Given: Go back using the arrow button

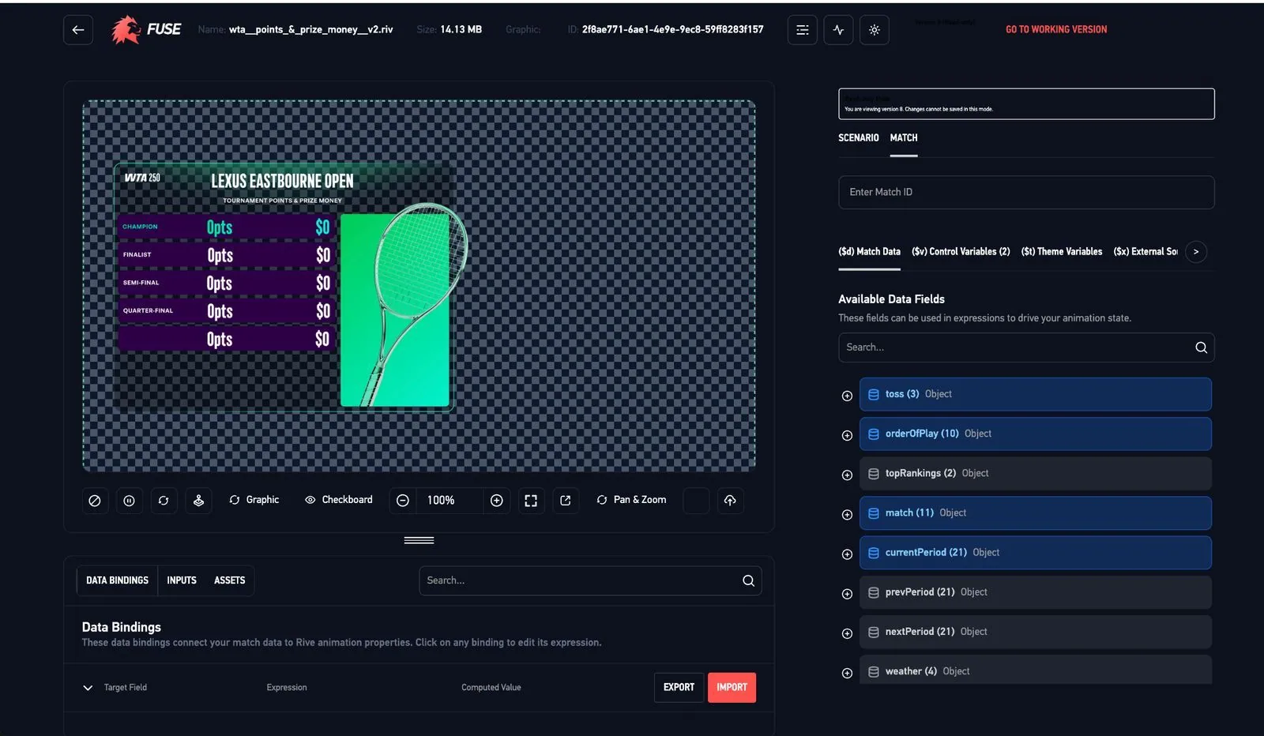Looking at the screenshot, I should (x=78, y=30).
